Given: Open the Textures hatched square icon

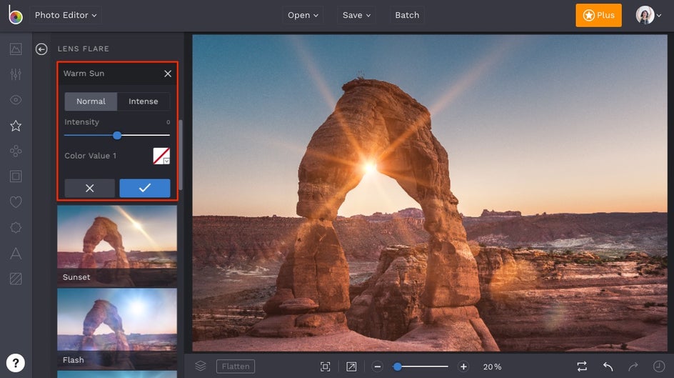Looking at the screenshot, I should click(x=16, y=279).
